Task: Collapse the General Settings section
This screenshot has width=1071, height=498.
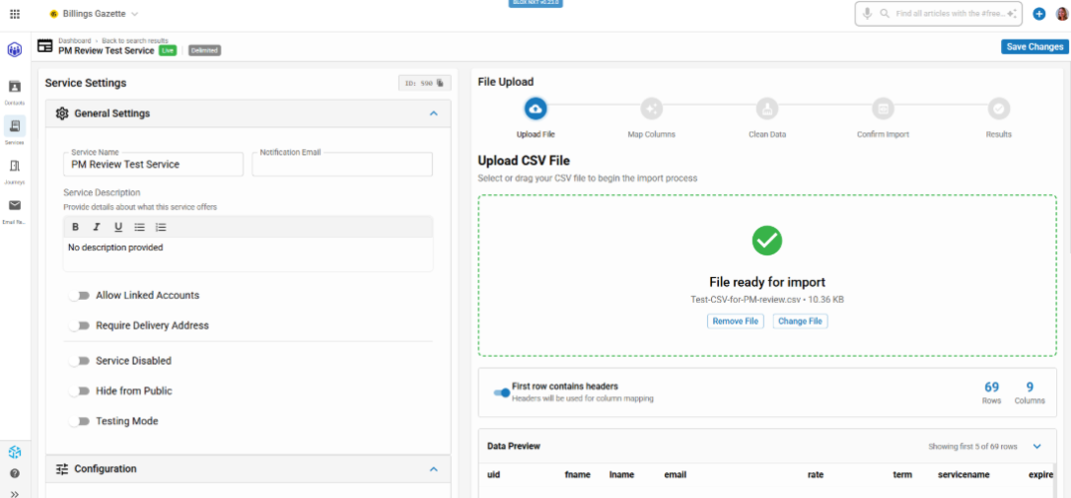Action: pos(433,114)
